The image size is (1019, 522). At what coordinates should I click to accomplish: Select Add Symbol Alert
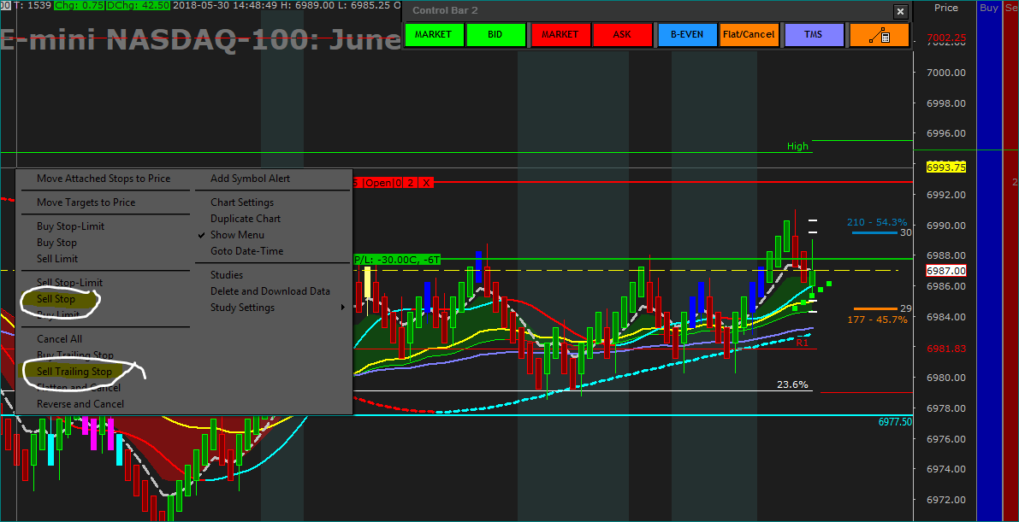click(x=250, y=179)
